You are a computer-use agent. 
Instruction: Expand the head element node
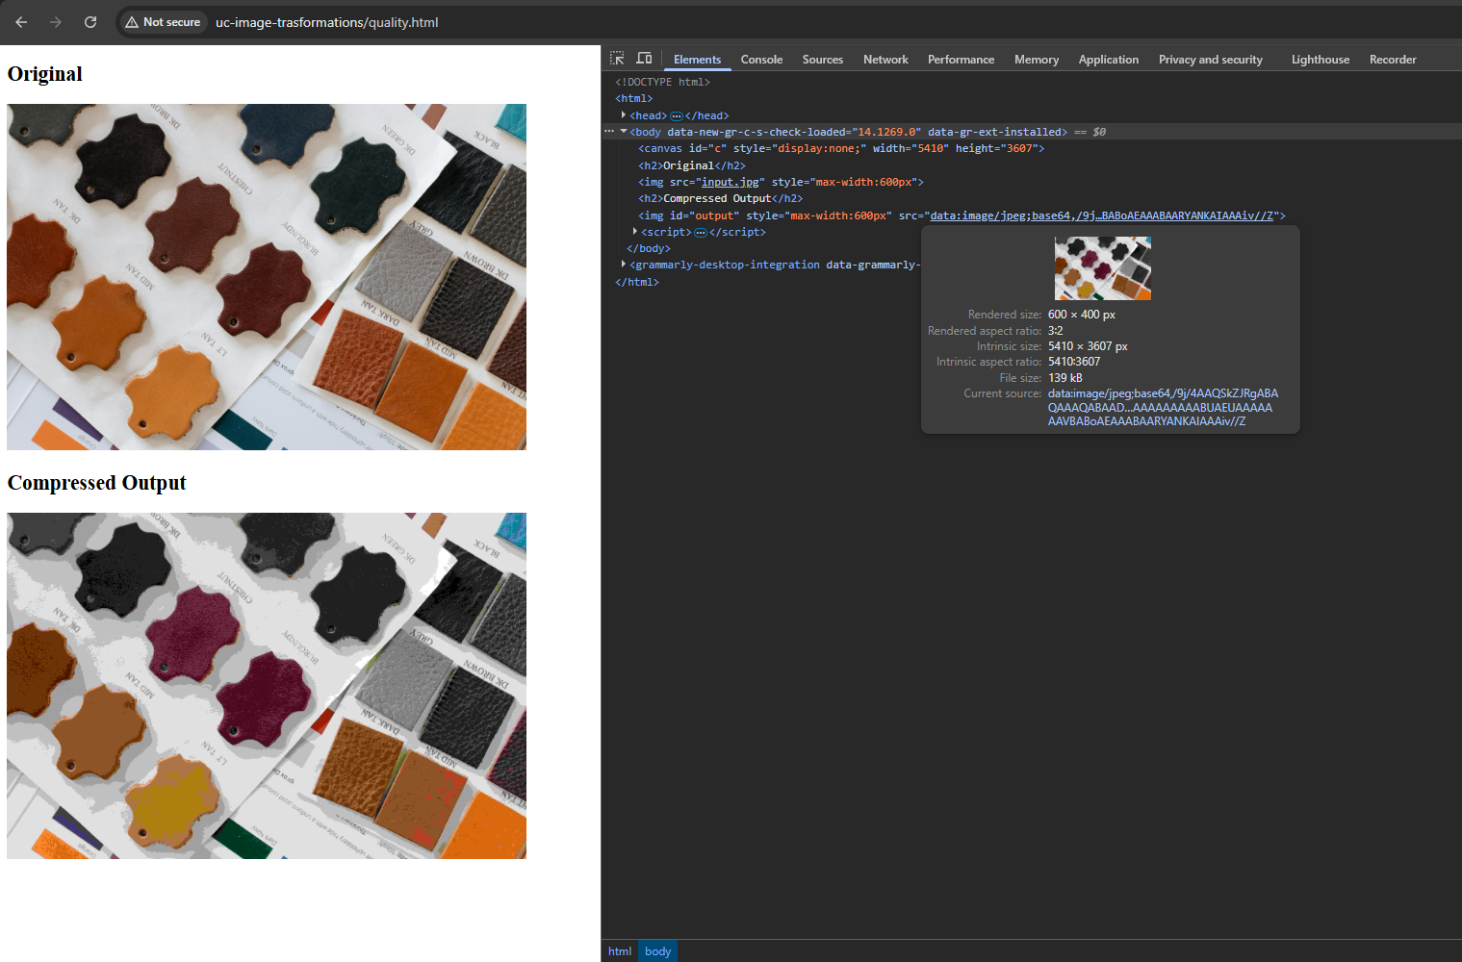tap(624, 115)
